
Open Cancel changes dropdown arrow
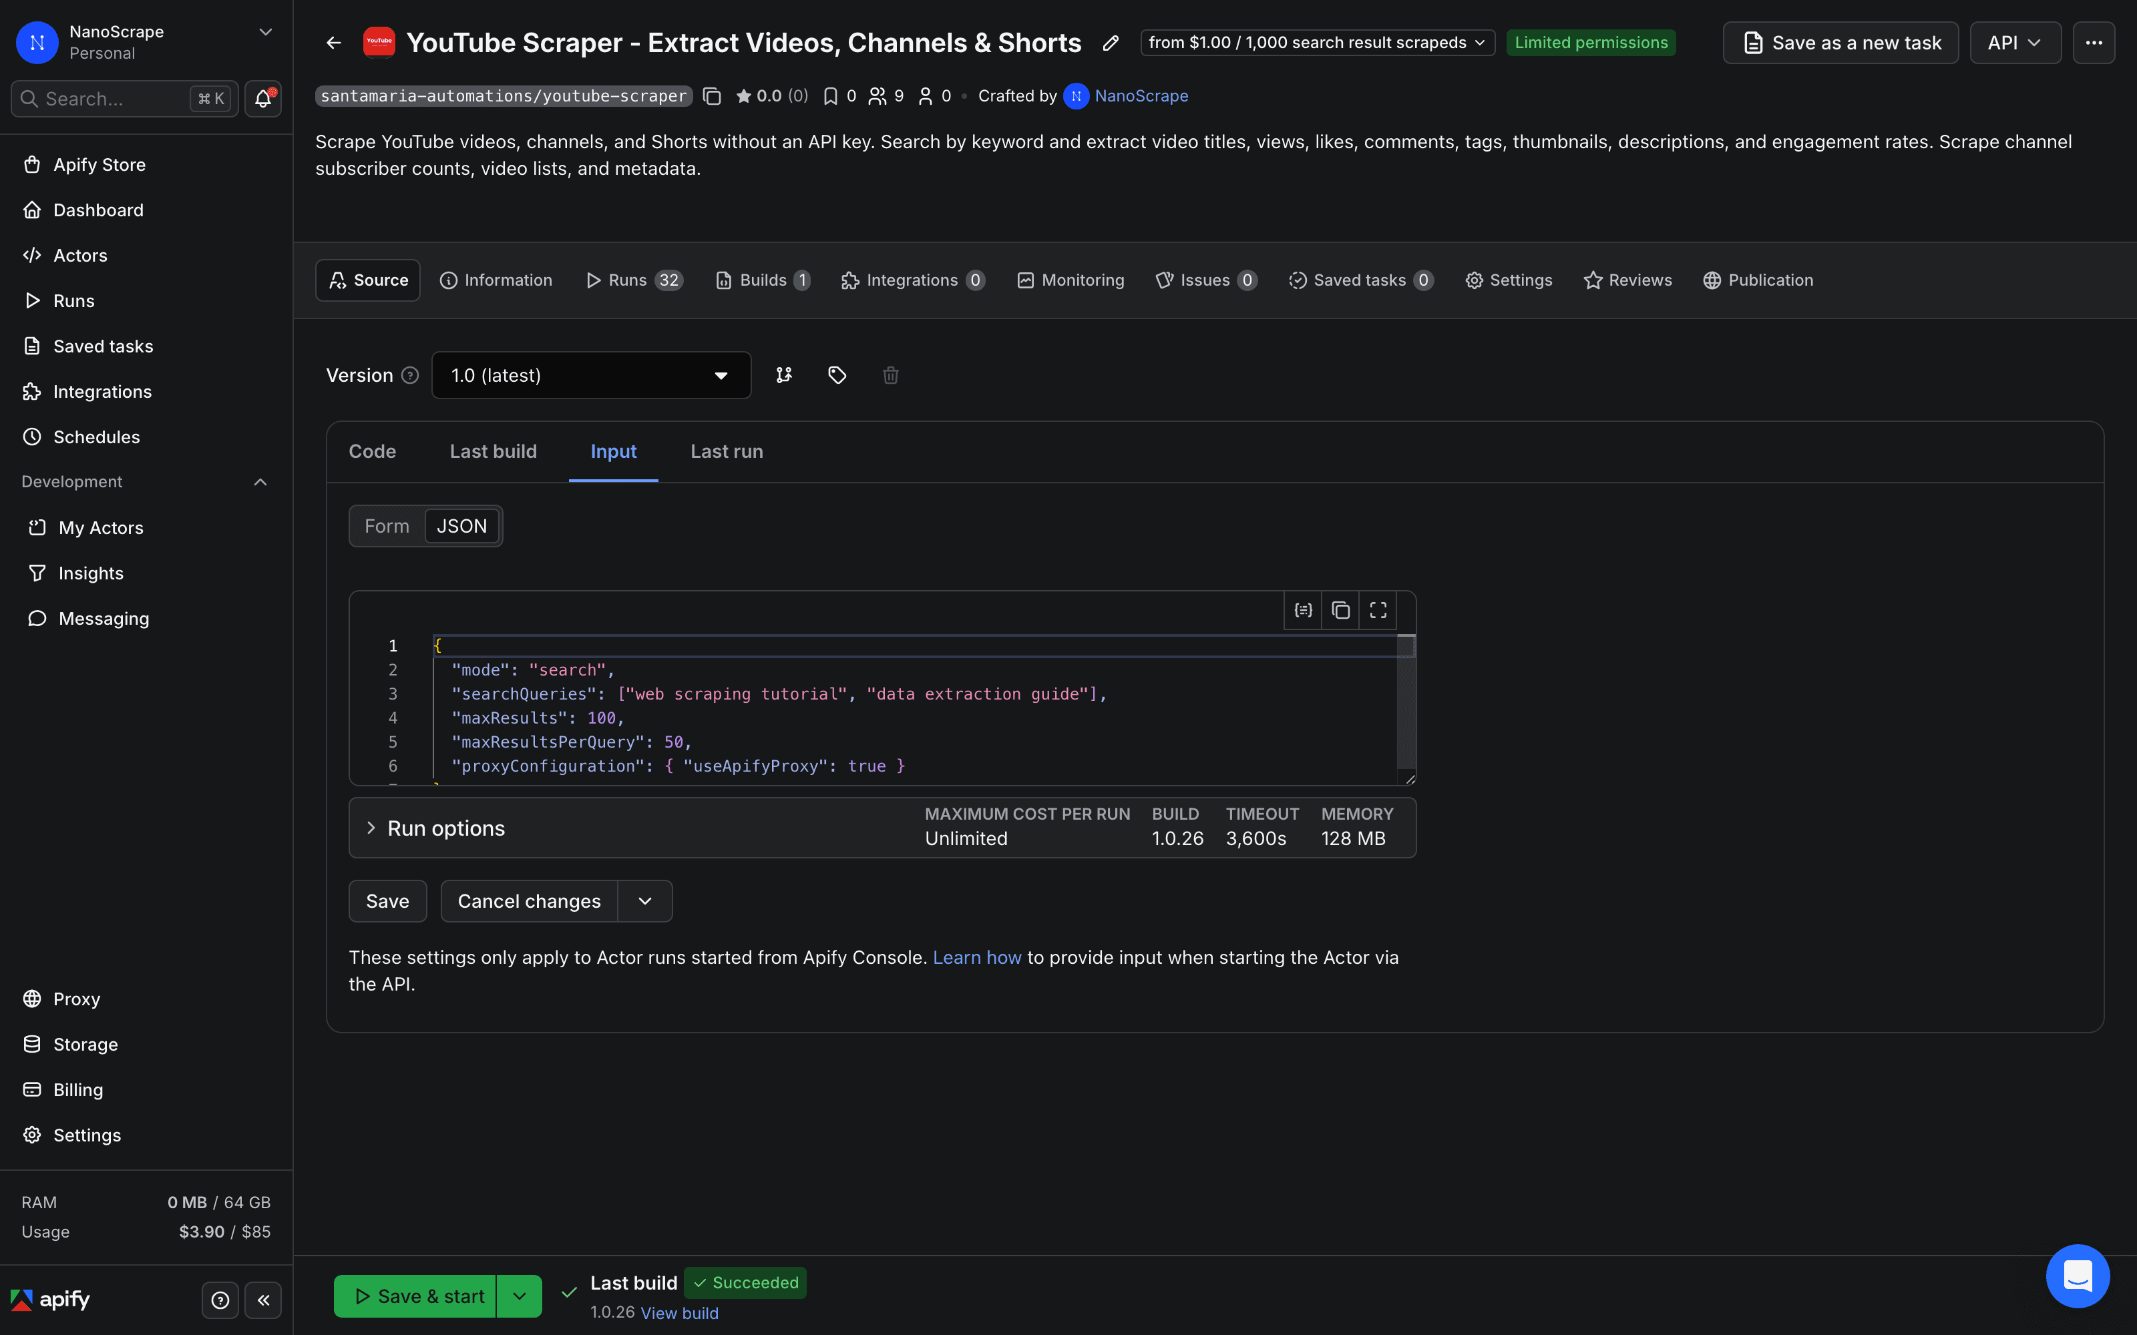point(644,900)
